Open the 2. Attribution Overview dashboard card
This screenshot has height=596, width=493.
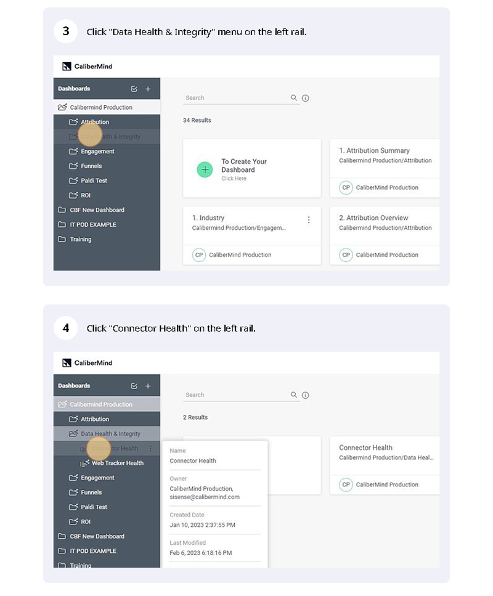[385, 235]
